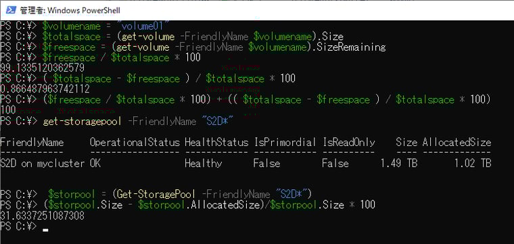
Task: Click the OperationalStatus column header
Action: tap(135, 142)
